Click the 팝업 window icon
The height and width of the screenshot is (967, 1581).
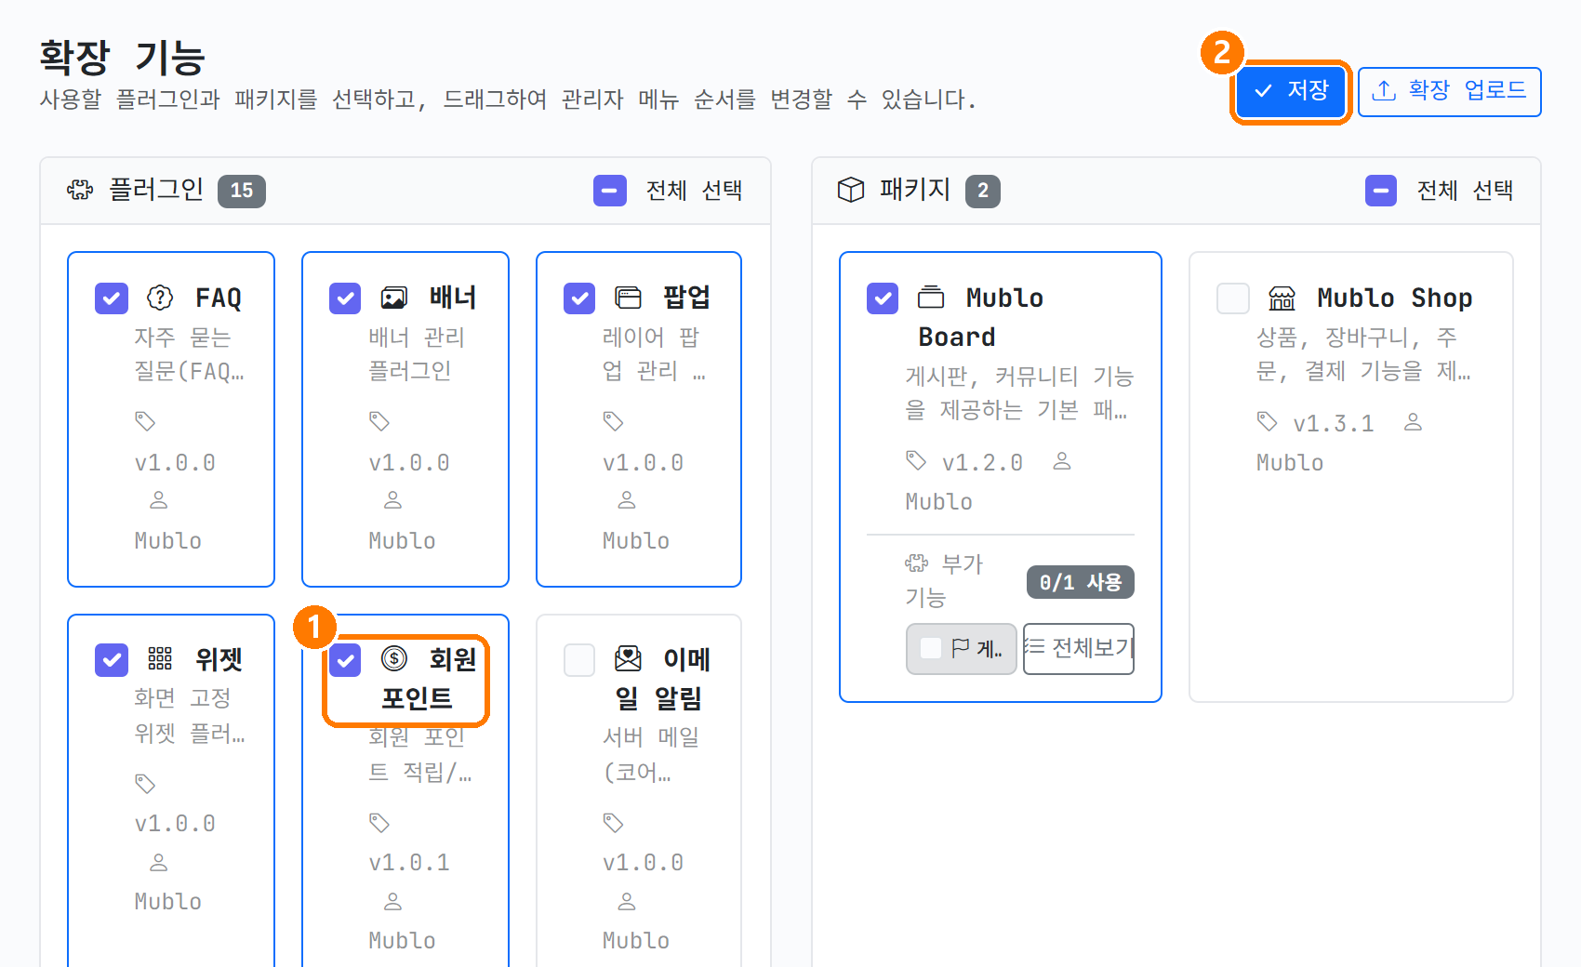tap(629, 298)
